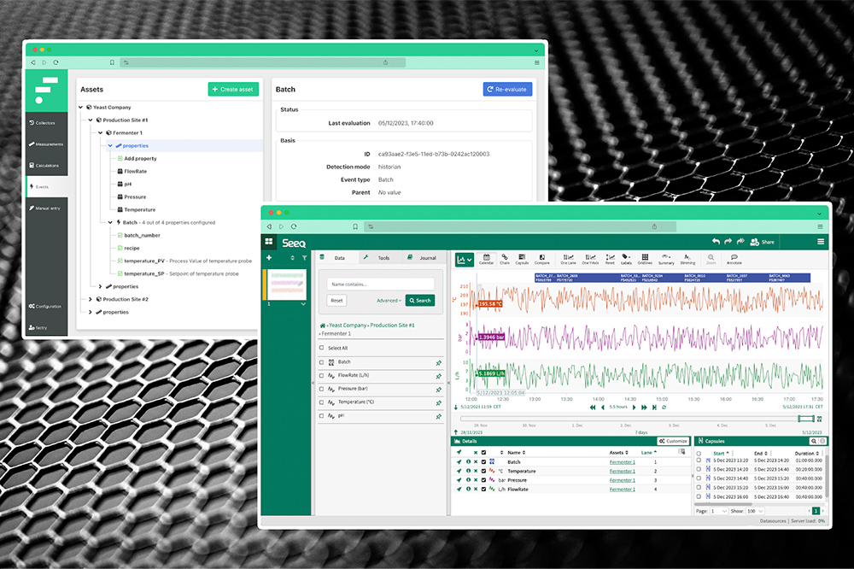The width and height of the screenshot is (854, 569).
Task: Add a new worksheet with plus icon
Action: [x=269, y=258]
